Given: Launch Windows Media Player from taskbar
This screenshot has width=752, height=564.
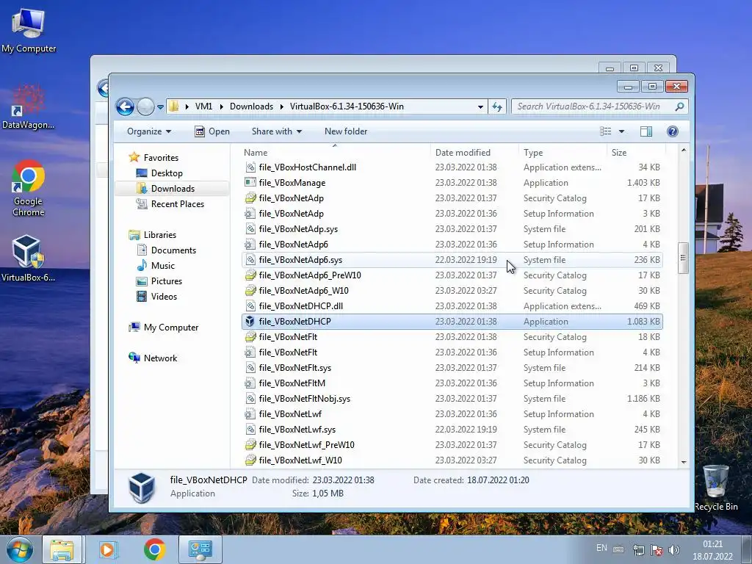Looking at the screenshot, I should pos(108,549).
